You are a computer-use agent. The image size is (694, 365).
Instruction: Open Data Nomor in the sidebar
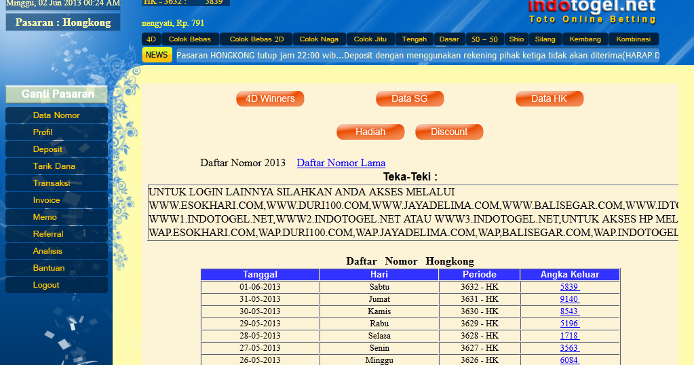click(57, 115)
